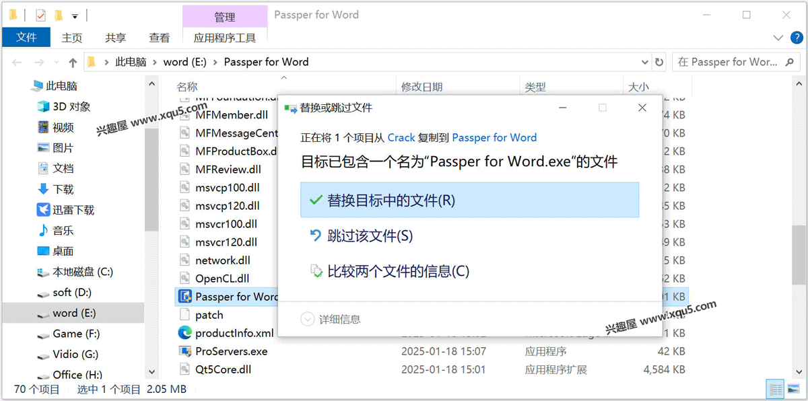
Task: Click the refresh button beside address bar
Action: pos(659,62)
